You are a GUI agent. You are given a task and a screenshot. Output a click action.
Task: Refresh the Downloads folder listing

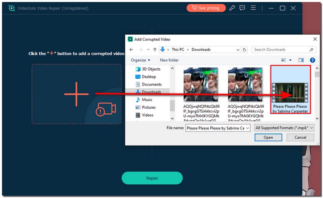(244, 50)
